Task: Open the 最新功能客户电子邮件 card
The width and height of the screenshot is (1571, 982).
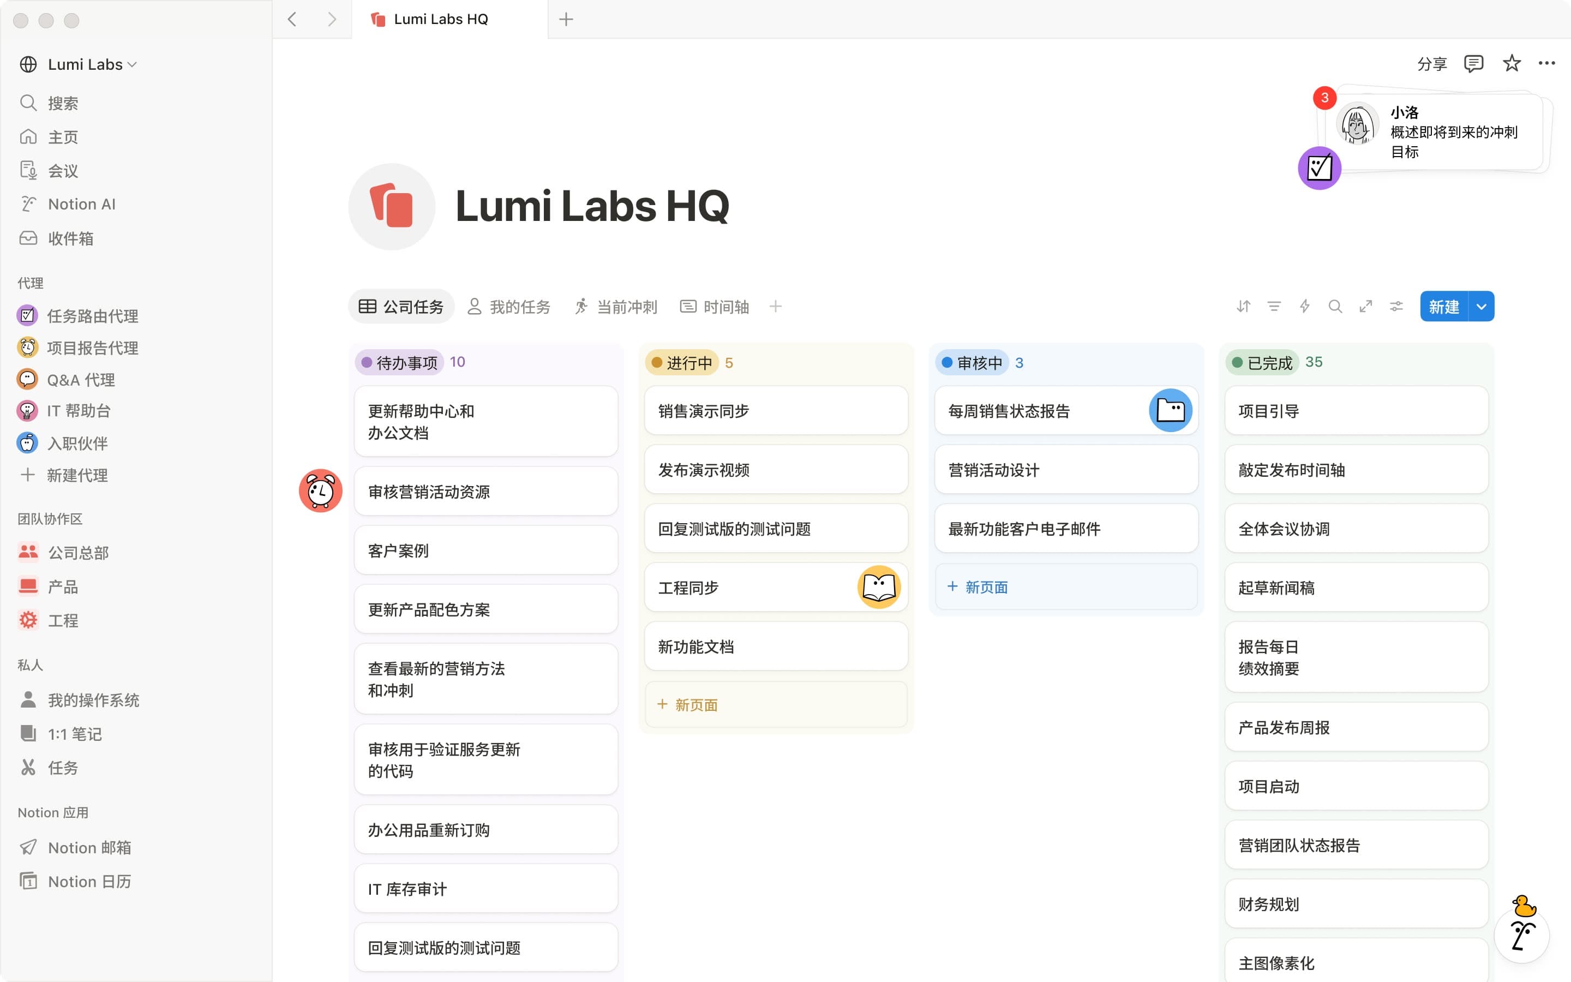Action: (x=1066, y=529)
